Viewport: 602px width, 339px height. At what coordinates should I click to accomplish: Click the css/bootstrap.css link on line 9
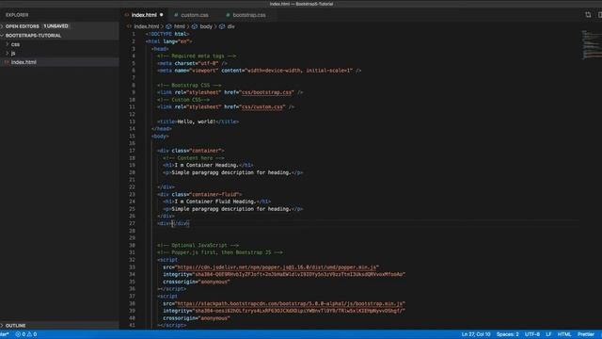pyautogui.click(x=266, y=92)
